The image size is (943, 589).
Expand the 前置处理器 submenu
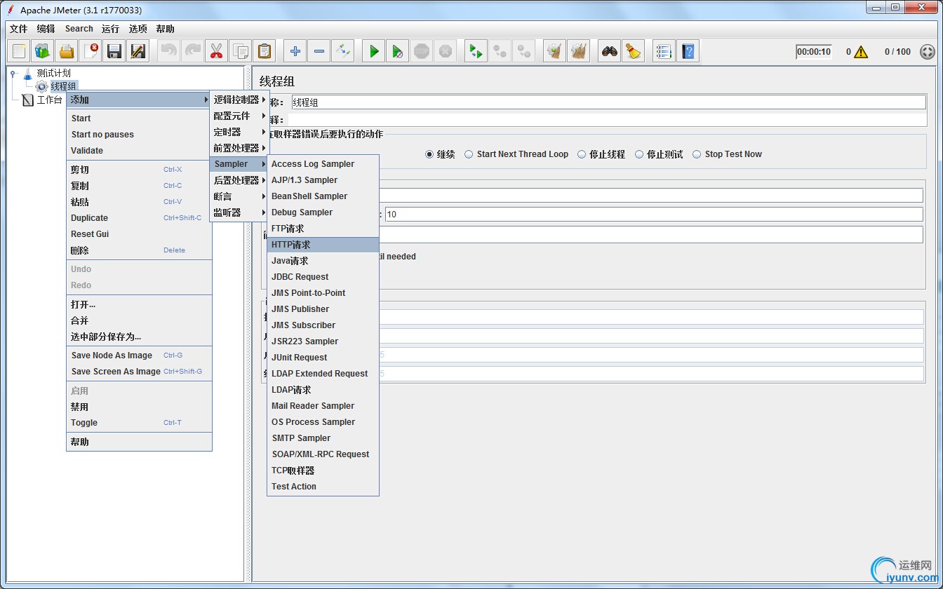click(x=239, y=148)
